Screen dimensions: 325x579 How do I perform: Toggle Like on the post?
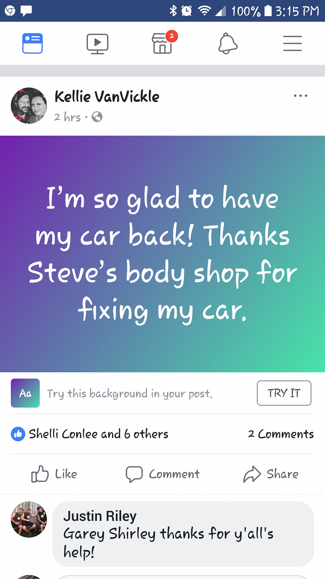point(54,474)
